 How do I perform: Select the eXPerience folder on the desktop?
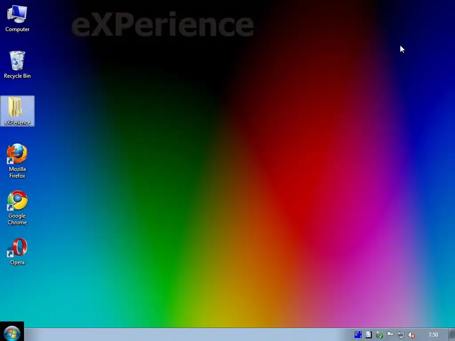coord(17,111)
